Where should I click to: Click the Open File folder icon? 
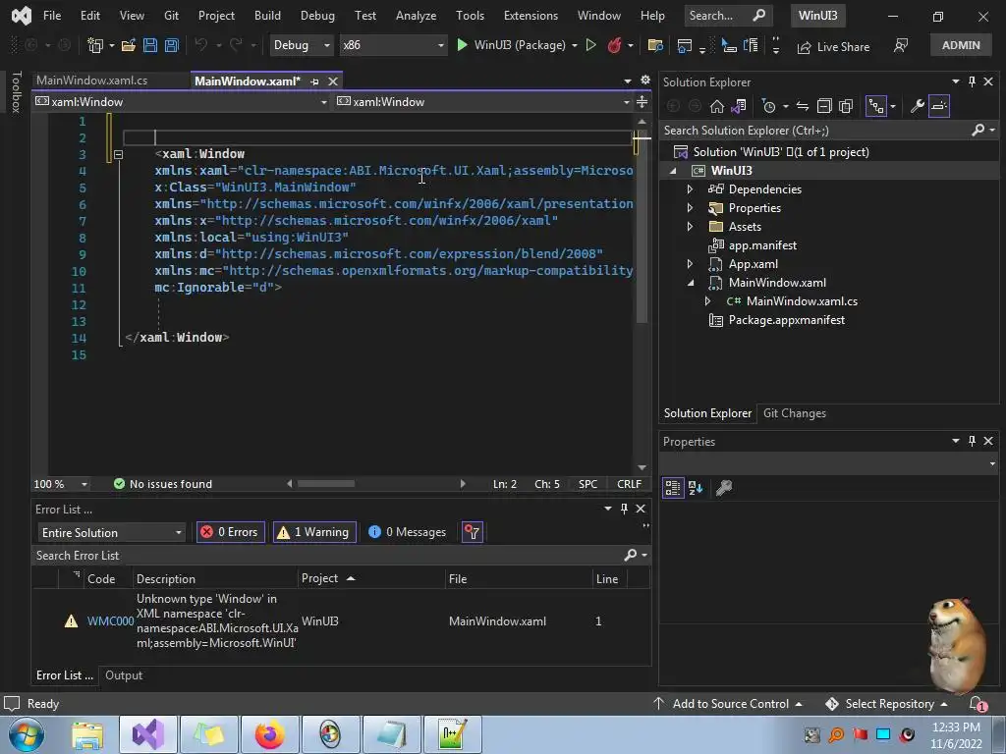pyautogui.click(x=129, y=45)
